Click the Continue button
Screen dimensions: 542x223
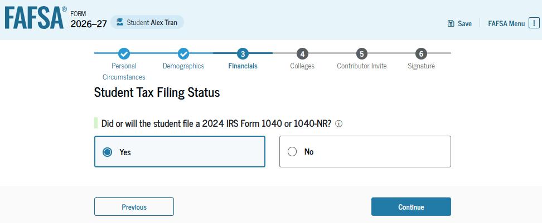coord(411,207)
